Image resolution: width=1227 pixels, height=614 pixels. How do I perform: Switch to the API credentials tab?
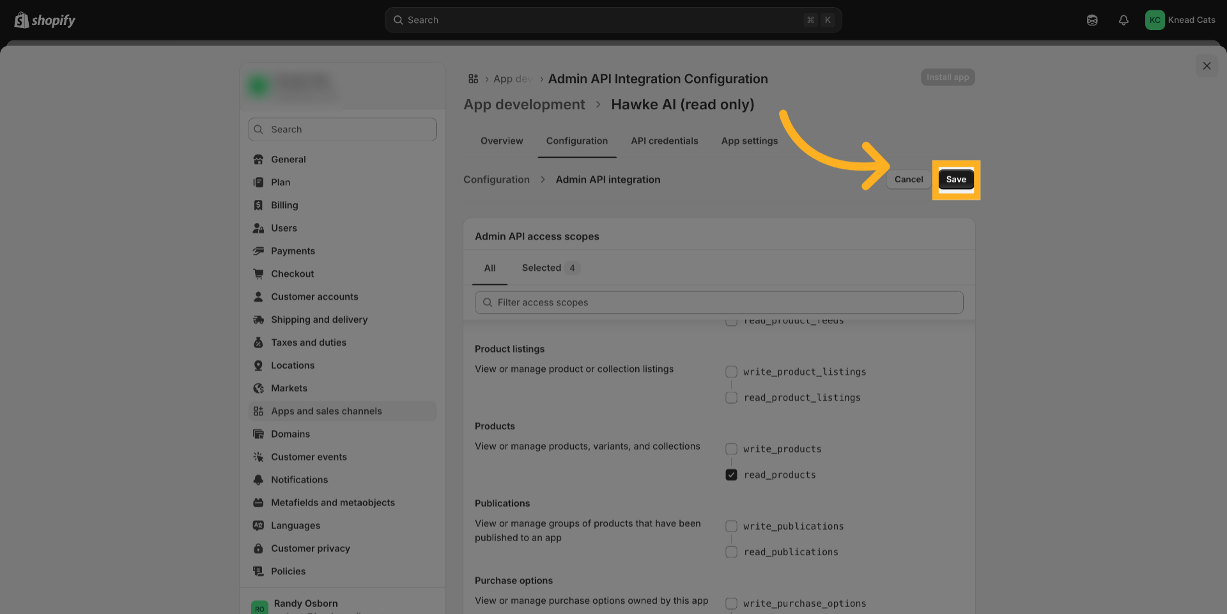pyautogui.click(x=664, y=141)
